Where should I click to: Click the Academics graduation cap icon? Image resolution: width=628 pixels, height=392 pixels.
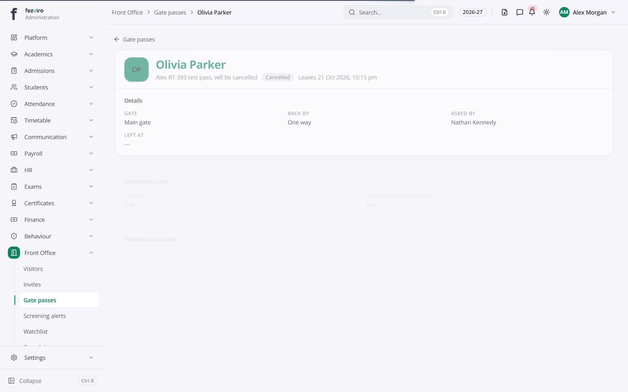coord(14,54)
